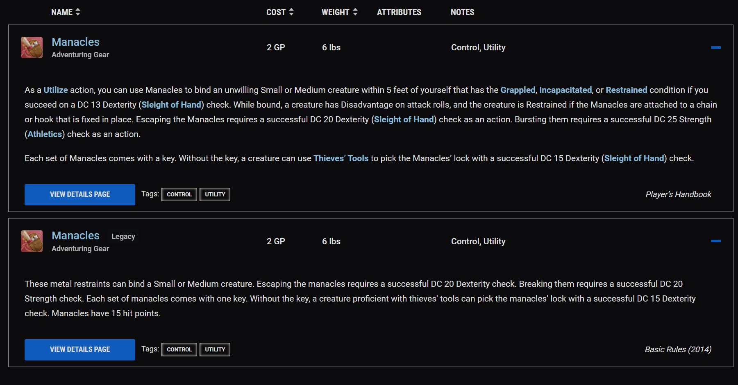The width and height of the screenshot is (738, 385).
Task: Collapse the first Manacles entry
Action: (715, 47)
